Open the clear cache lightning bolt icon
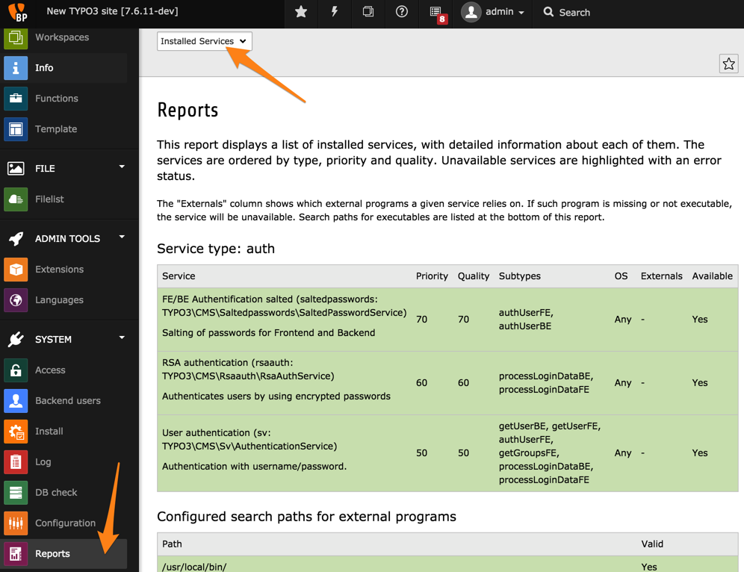This screenshot has width=744, height=572. coord(335,12)
